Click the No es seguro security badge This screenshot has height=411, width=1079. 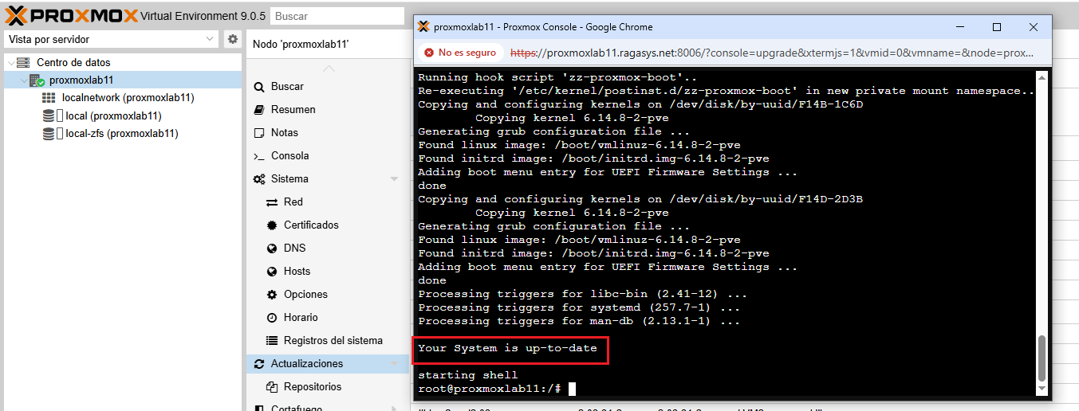pos(460,53)
